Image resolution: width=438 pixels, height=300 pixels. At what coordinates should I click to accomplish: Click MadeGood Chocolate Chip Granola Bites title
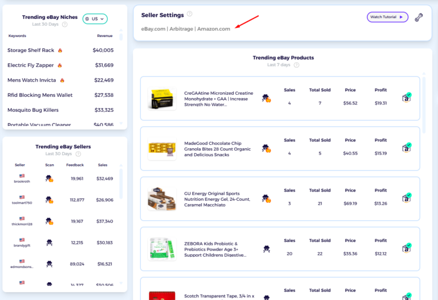(217, 149)
